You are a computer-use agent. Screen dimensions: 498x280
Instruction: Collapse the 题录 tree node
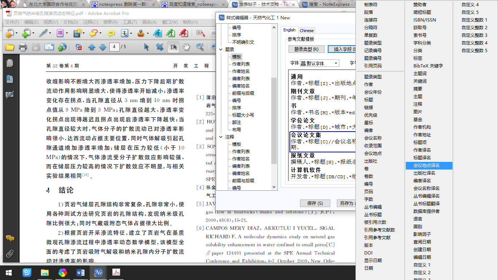(x=221, y=49)
